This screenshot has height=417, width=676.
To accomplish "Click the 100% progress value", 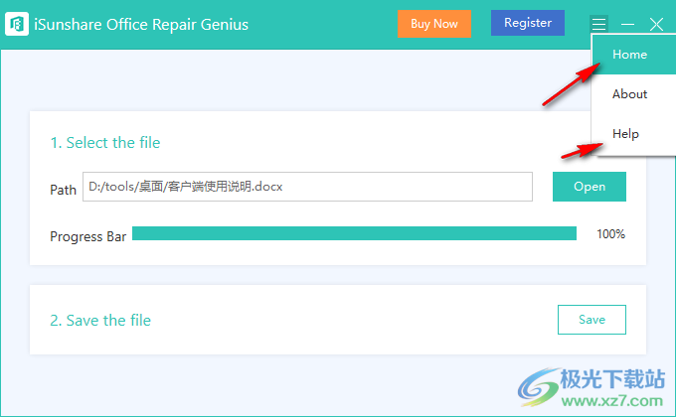I will [610, 234].
